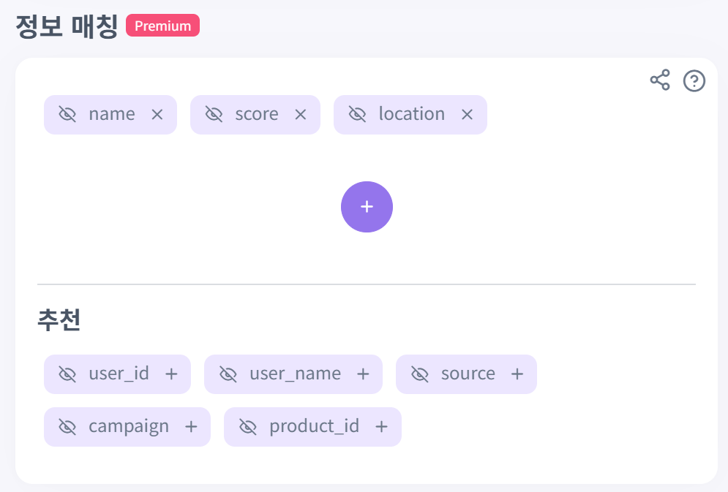Image resolution: width=728 pixels, height=492 pixels.
Task: Remove the location tag with its X
Action: [x=467, y=115]
